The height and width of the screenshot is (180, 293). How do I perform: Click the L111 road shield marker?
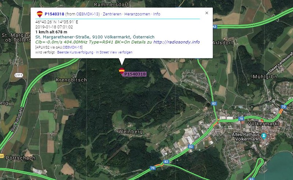[19, 75]
